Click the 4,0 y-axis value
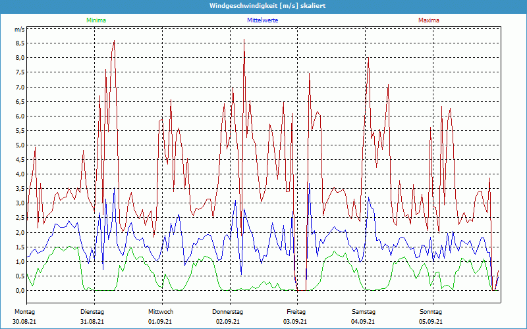 [20, 174]
